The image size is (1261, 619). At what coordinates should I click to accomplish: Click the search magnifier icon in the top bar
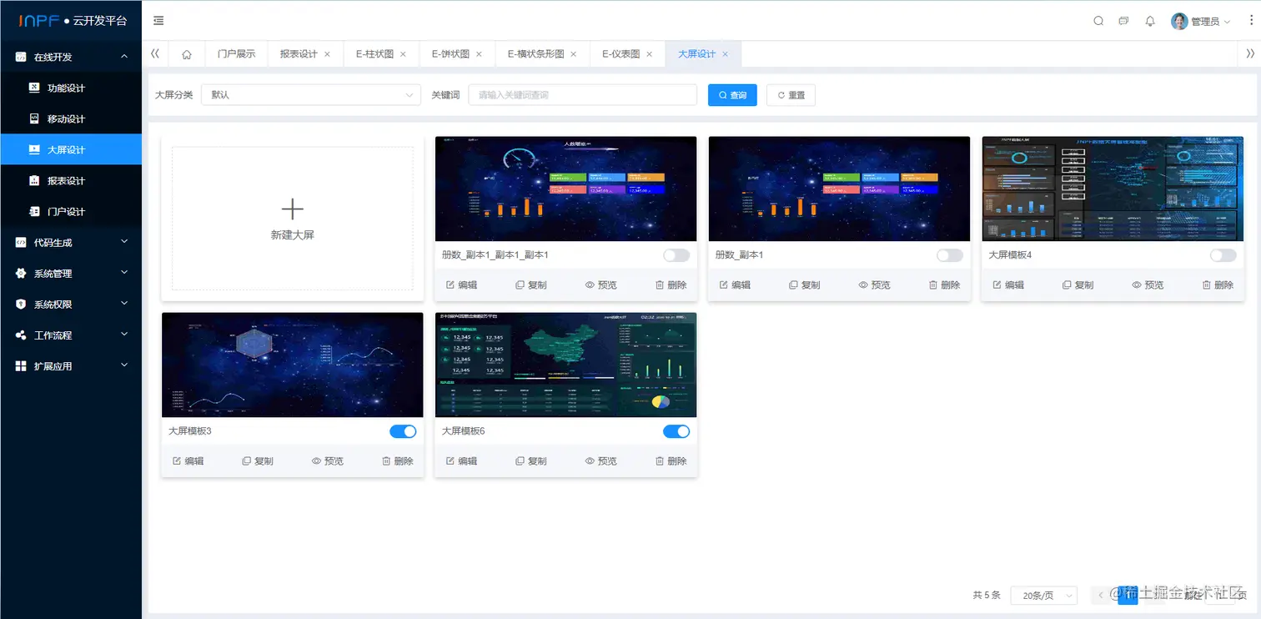1098,21
